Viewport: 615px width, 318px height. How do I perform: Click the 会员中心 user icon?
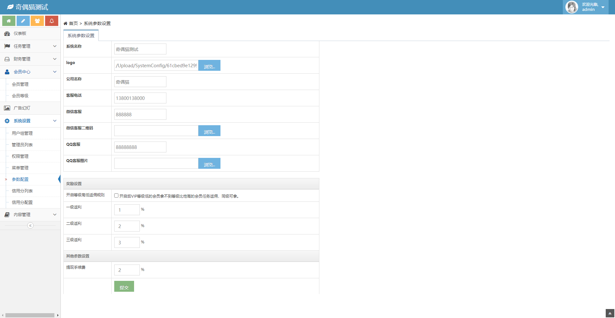click(x=7, y=72)
